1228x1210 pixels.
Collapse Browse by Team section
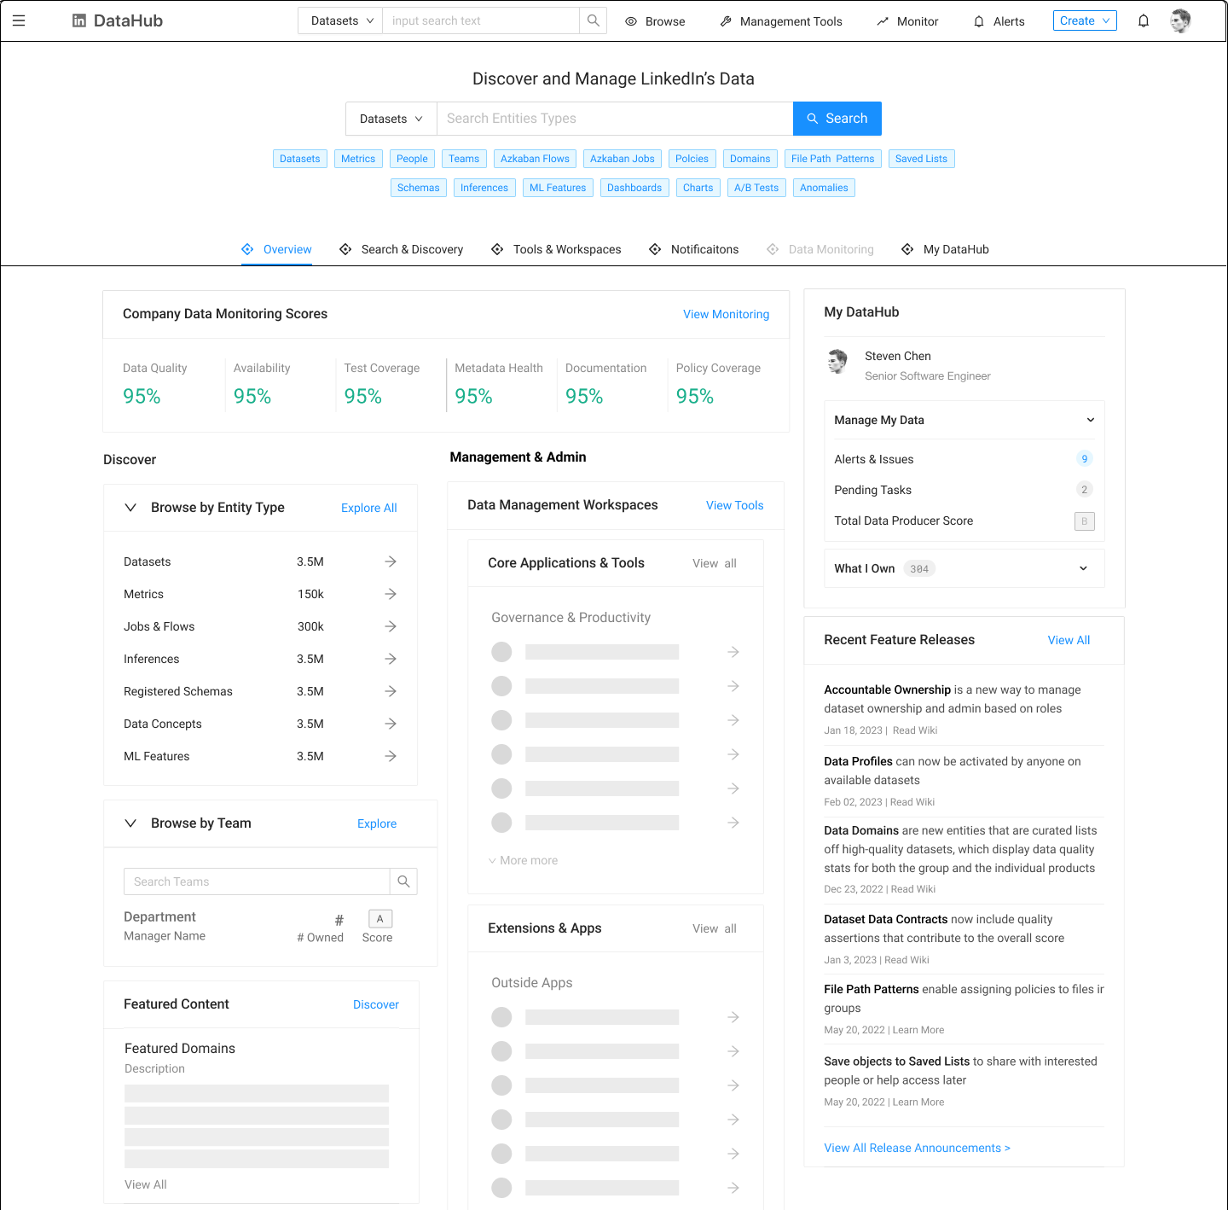point(130,823)
